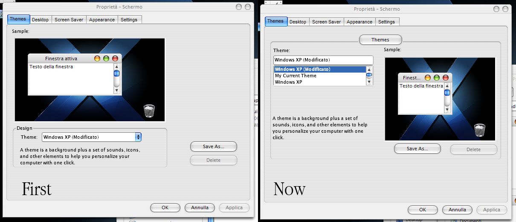The height and width of the screenshot is (222, 516).
Task: Click green button of right dialog's Finest... sample window
Action: 437,78
